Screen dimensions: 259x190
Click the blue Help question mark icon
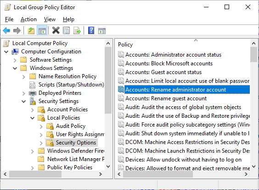(91, 30)
